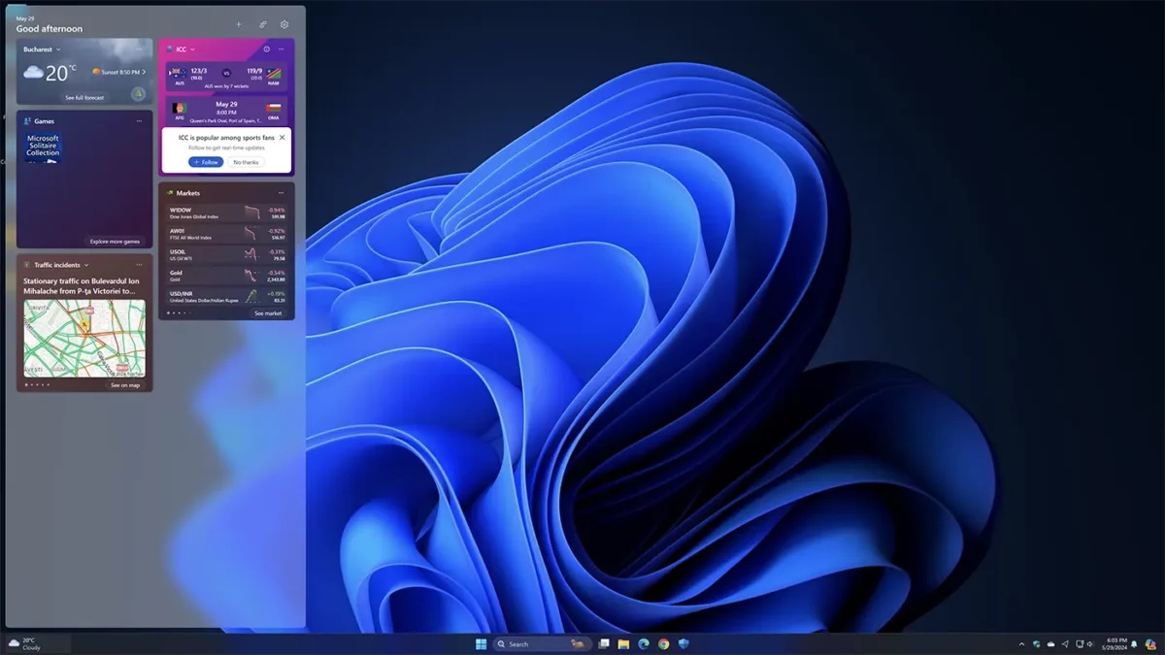The height and width of the screenshot is (655, 1165).
Task: Expand the Traffic incidents dropdown
Action: pos(86,265)
